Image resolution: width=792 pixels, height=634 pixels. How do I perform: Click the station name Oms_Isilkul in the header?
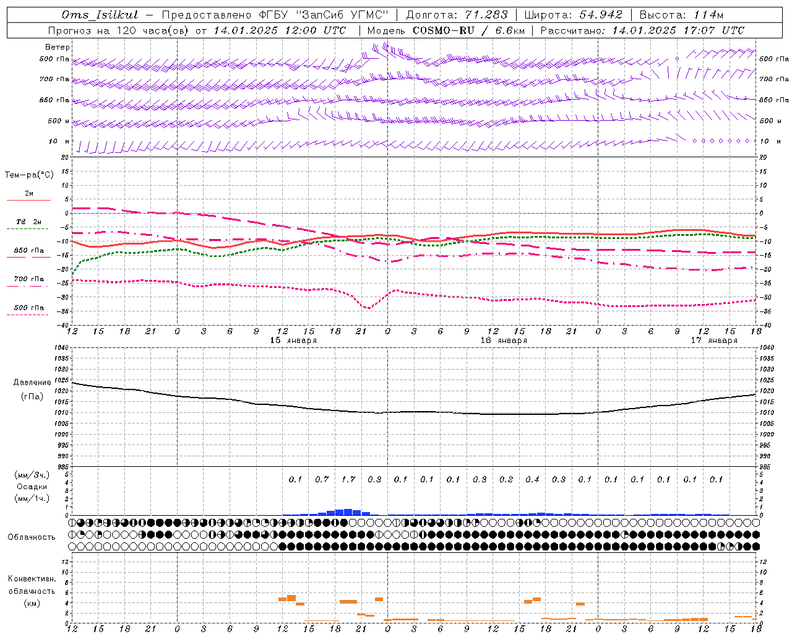tap(100, 15)
